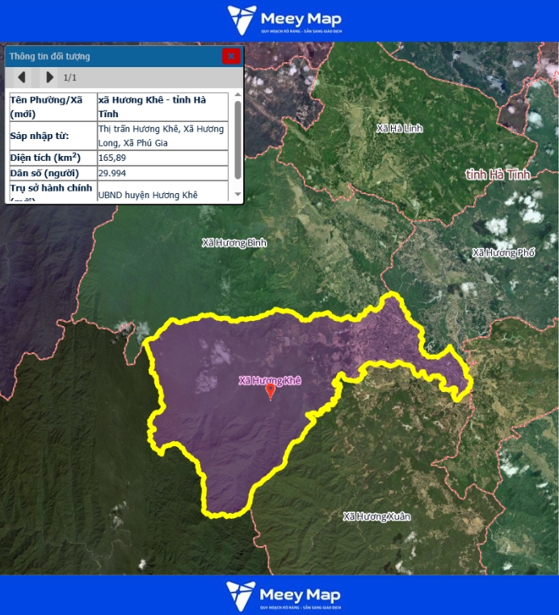Select Xã Hương Phố commune on map

(502, 253)
